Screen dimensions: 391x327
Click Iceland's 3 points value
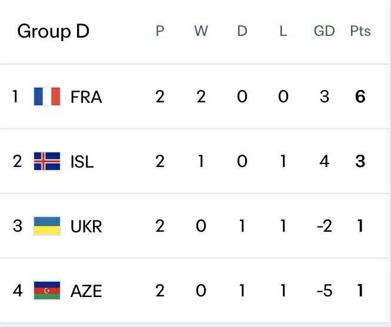pyautogui.click(x=360, y=161)
